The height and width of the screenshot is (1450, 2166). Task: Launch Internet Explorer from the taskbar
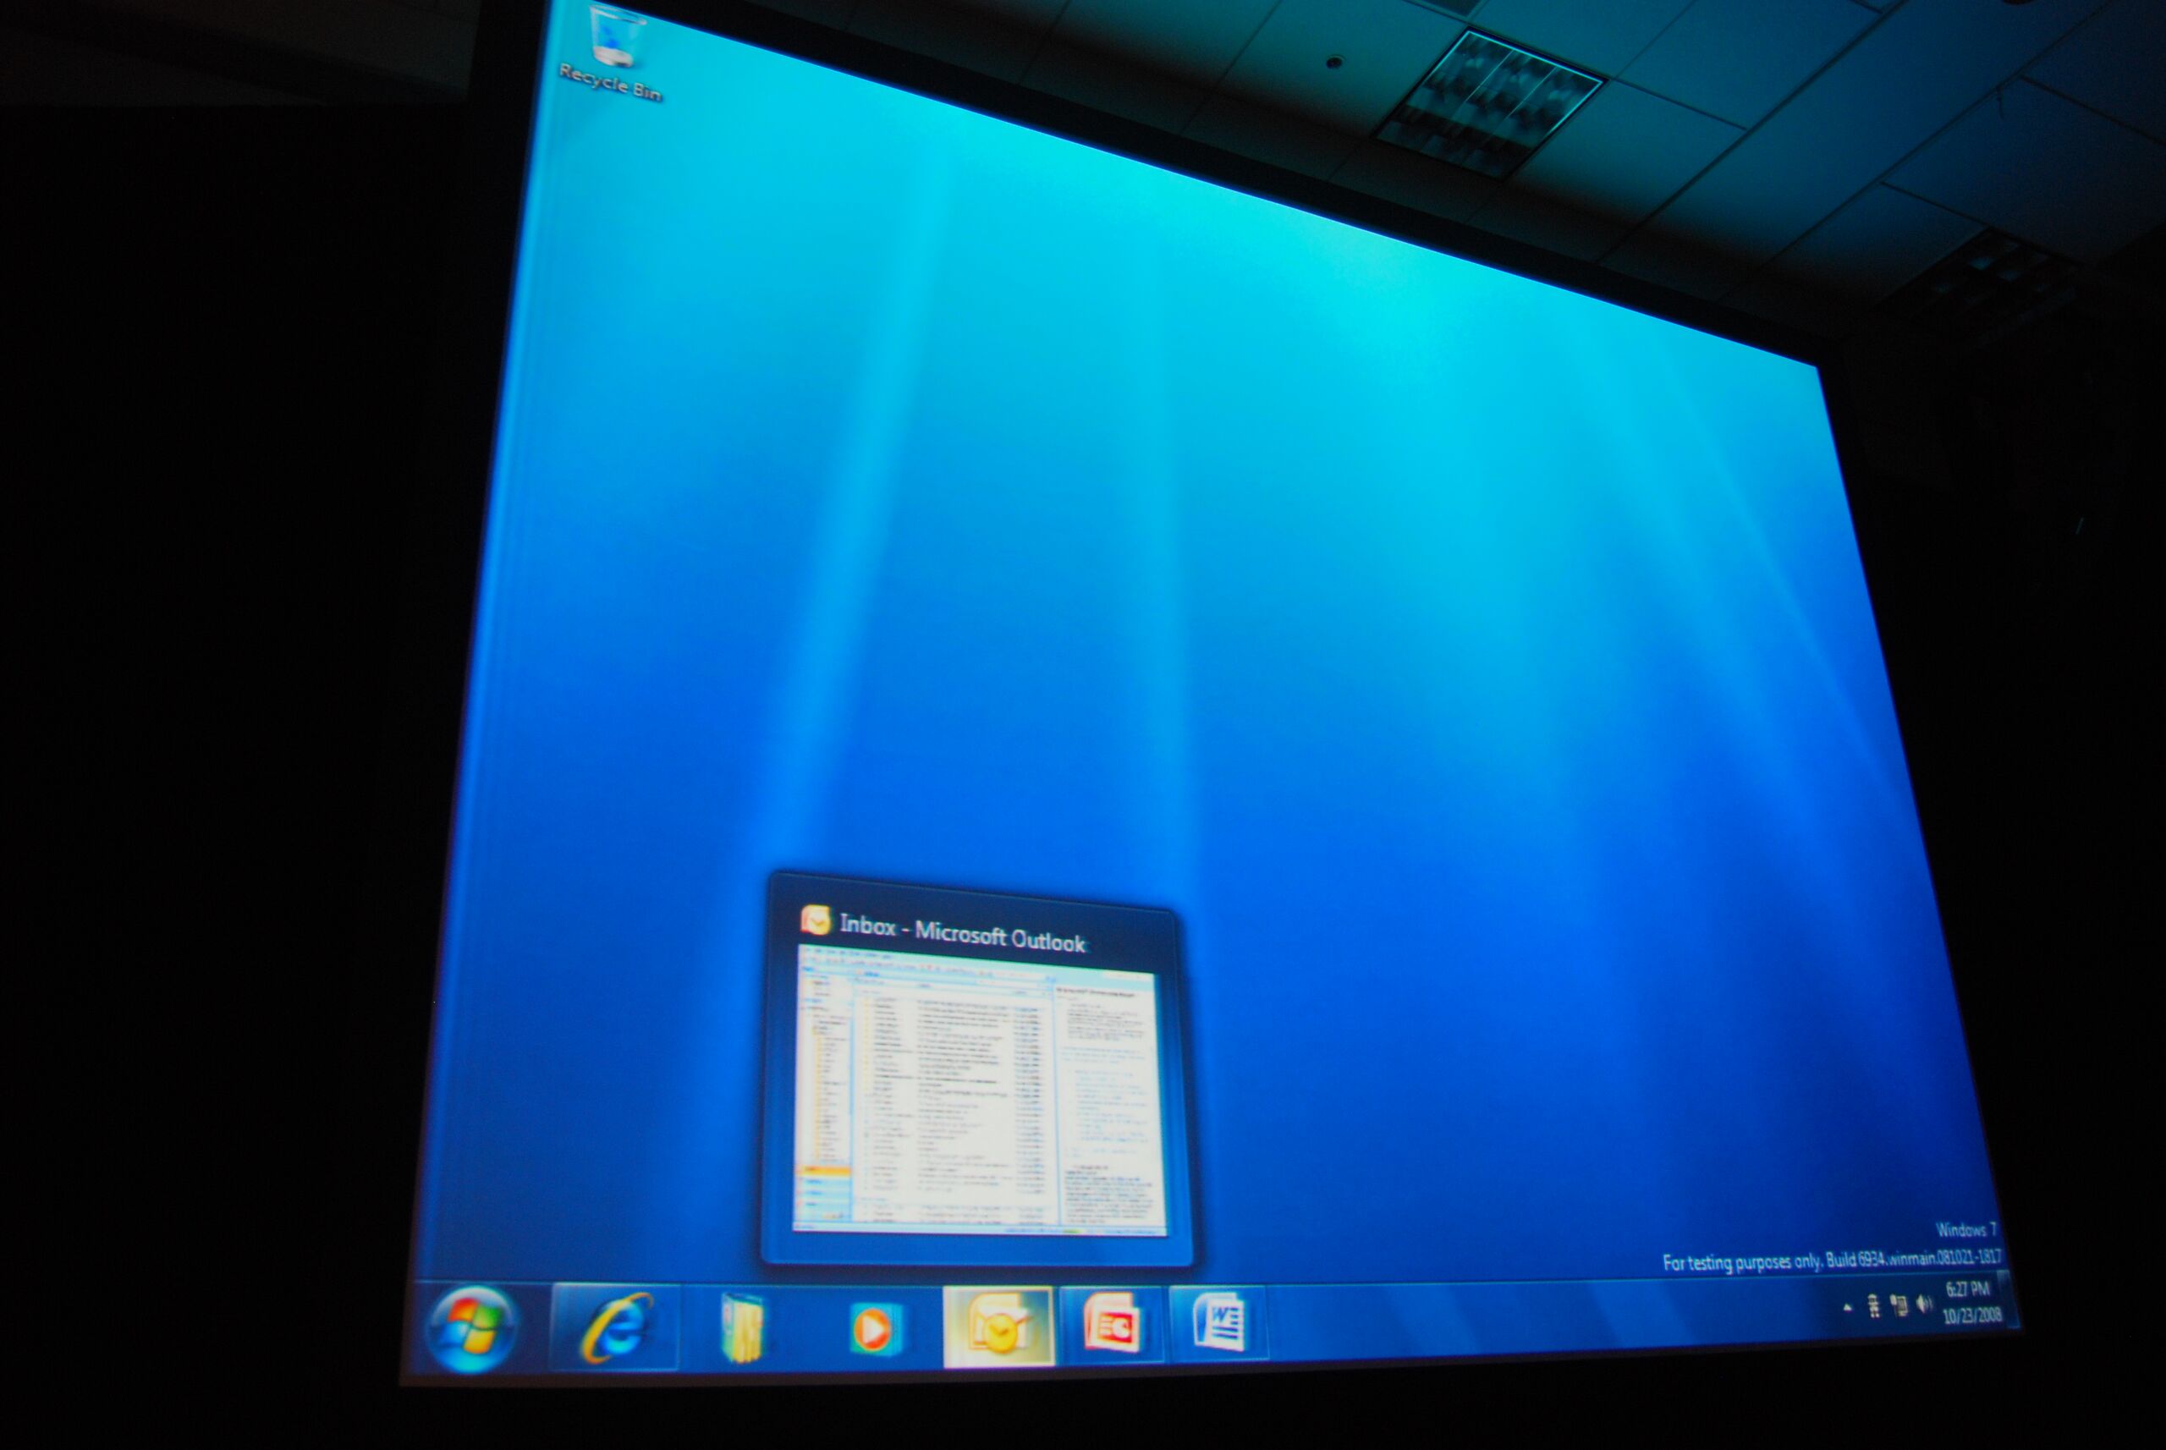click(616, 1329)
